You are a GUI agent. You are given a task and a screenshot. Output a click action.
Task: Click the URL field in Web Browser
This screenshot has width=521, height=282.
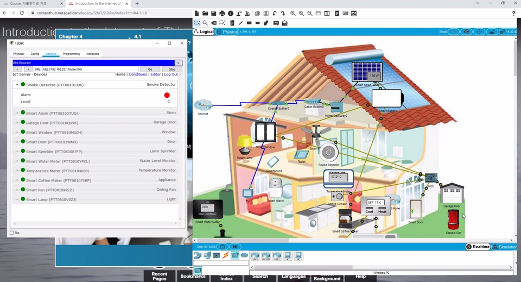click(x=90, y=69)
